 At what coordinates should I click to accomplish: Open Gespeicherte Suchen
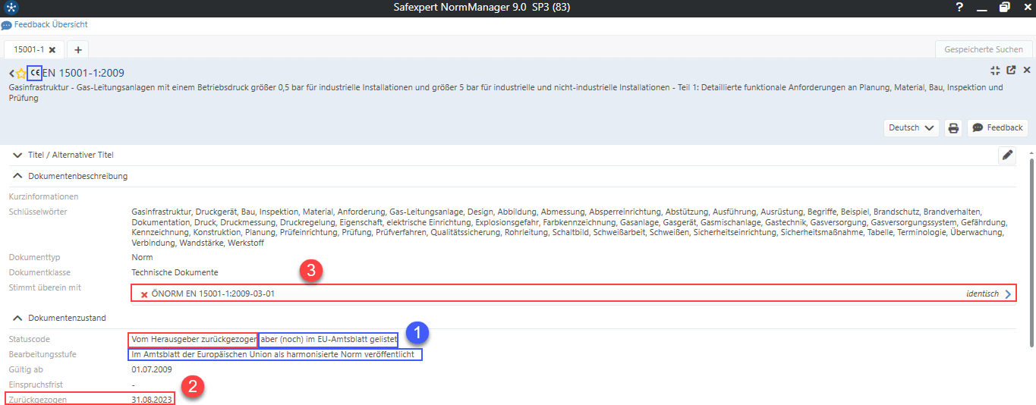(983, 49)
